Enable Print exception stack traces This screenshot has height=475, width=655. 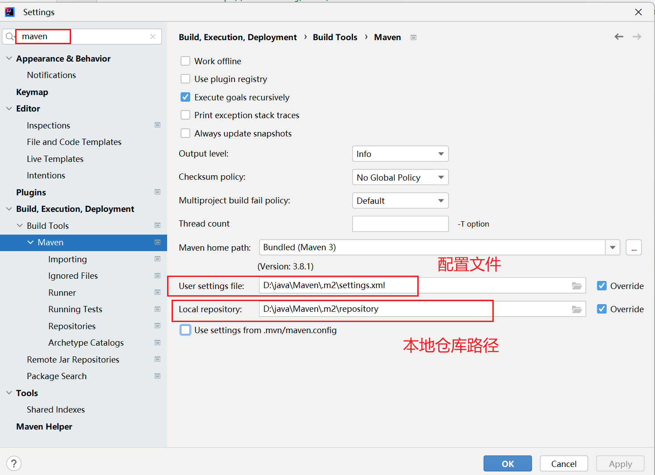[x=185, y=115]
